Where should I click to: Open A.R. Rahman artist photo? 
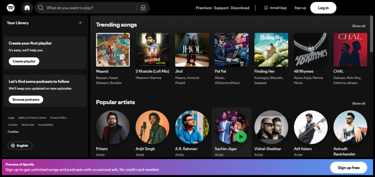pyautogui.click(x=192, y=127)
